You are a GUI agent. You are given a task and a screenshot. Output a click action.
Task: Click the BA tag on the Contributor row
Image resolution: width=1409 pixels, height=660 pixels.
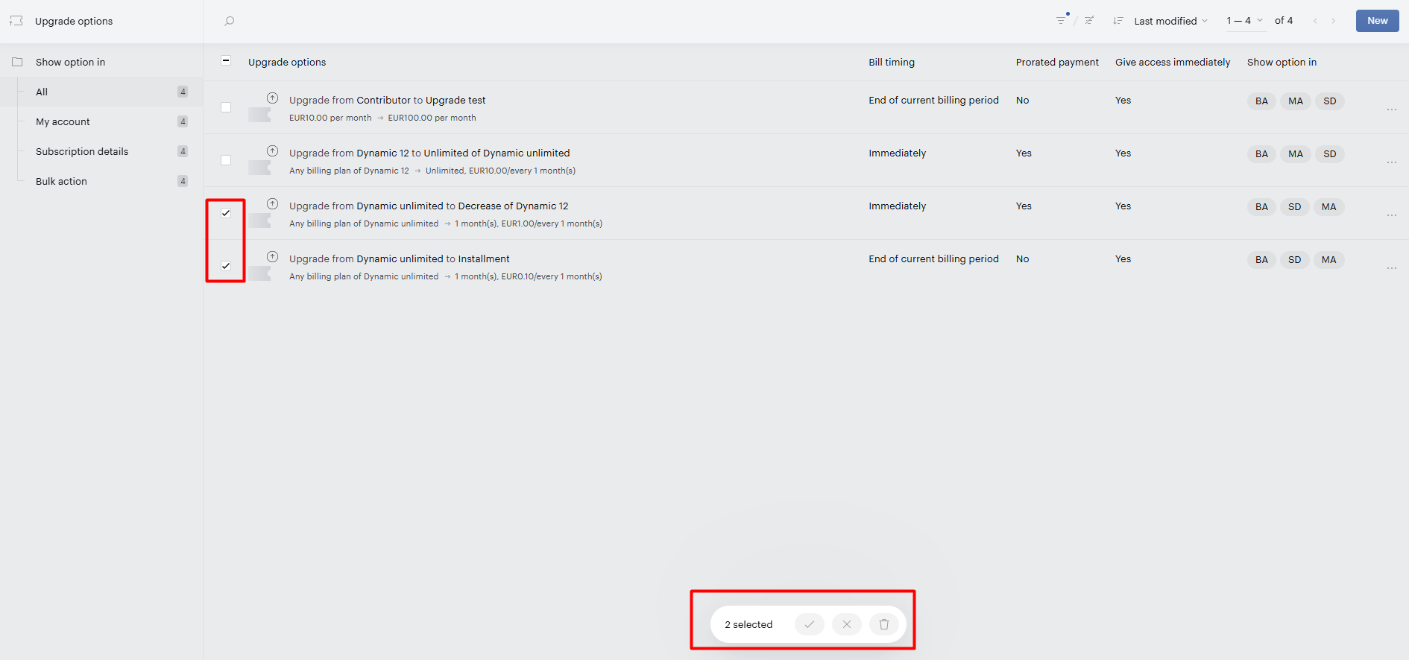pyautogui.click(x=1261, y=101)
